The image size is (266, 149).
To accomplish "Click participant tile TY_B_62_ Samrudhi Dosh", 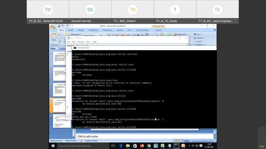I will click(x=48, y=12).
